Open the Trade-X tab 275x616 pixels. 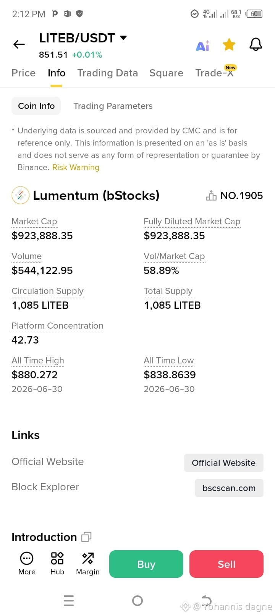(215, 73)
